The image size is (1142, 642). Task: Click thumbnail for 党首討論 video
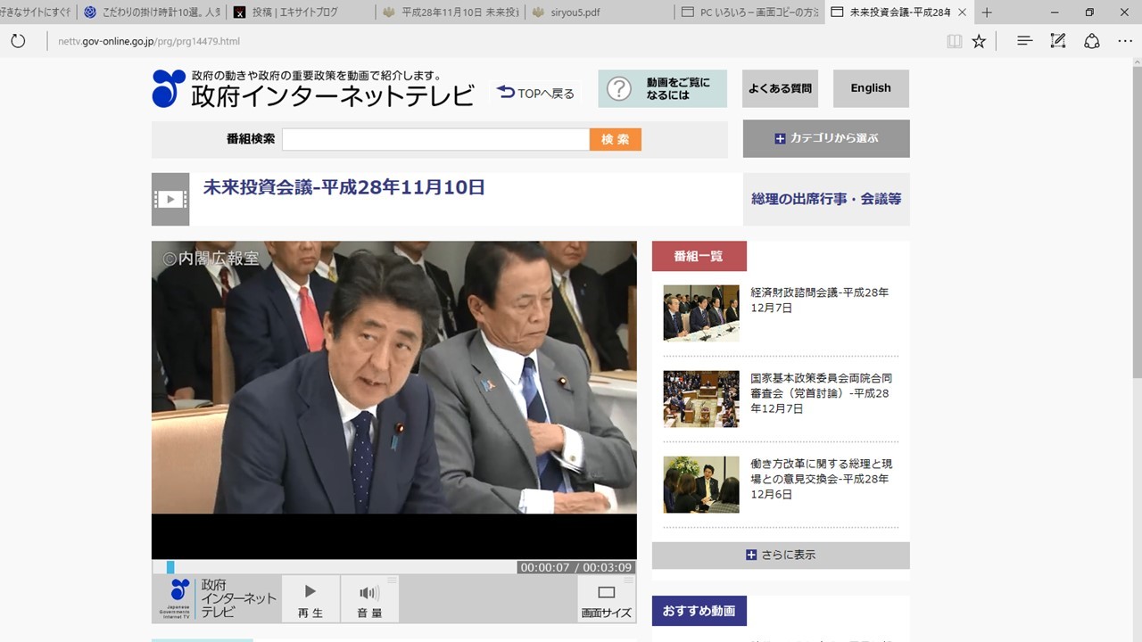click(701, 399)
